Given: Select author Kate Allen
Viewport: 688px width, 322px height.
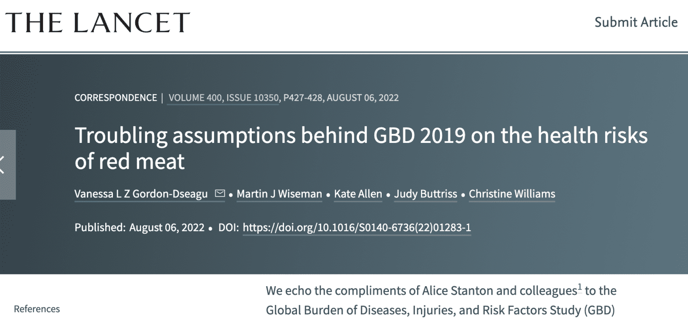Looking at the screenshot, I should (358, 194).
